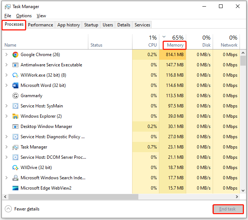
Task: Switch to the Users tab
Action: pos(108,25)
